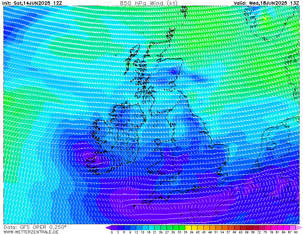Pick the bright green legend swatch between 33 and 36

[182, 228]
